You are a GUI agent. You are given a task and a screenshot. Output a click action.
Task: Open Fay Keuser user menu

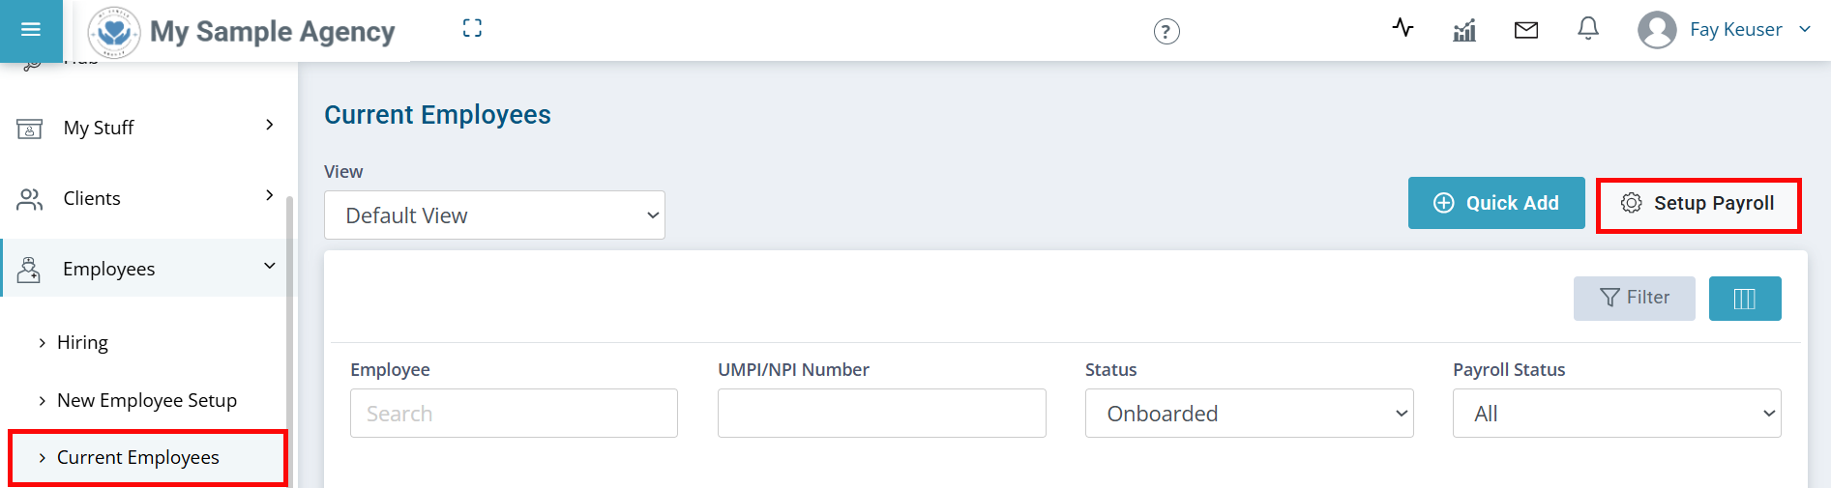pos(1724,30)
